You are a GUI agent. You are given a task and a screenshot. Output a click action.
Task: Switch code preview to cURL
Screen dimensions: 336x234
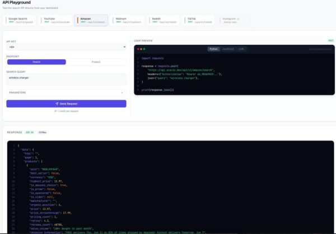pos(241,49)
